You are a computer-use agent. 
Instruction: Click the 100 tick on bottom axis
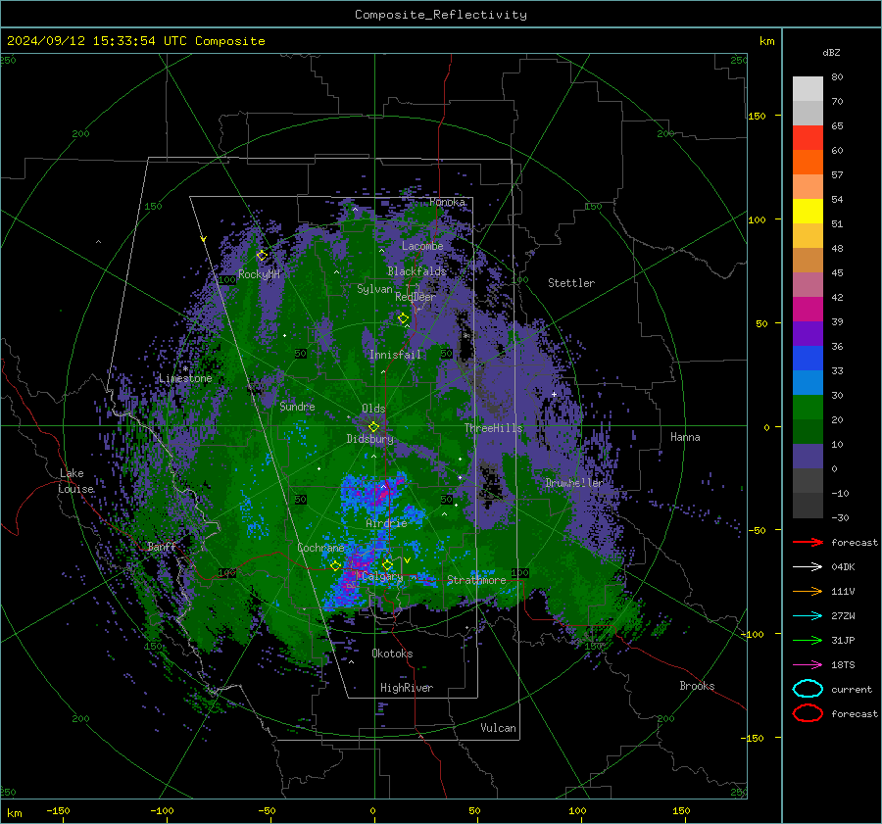[577, 810]
